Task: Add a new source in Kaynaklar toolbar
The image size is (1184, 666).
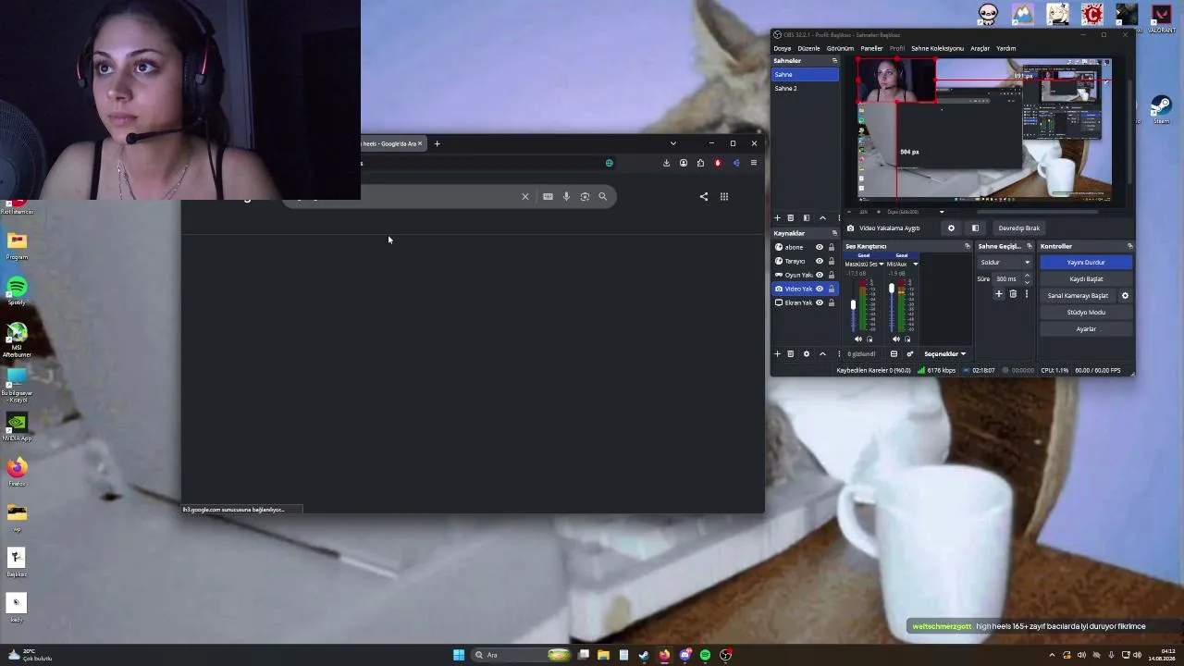Action: (777, 354)
